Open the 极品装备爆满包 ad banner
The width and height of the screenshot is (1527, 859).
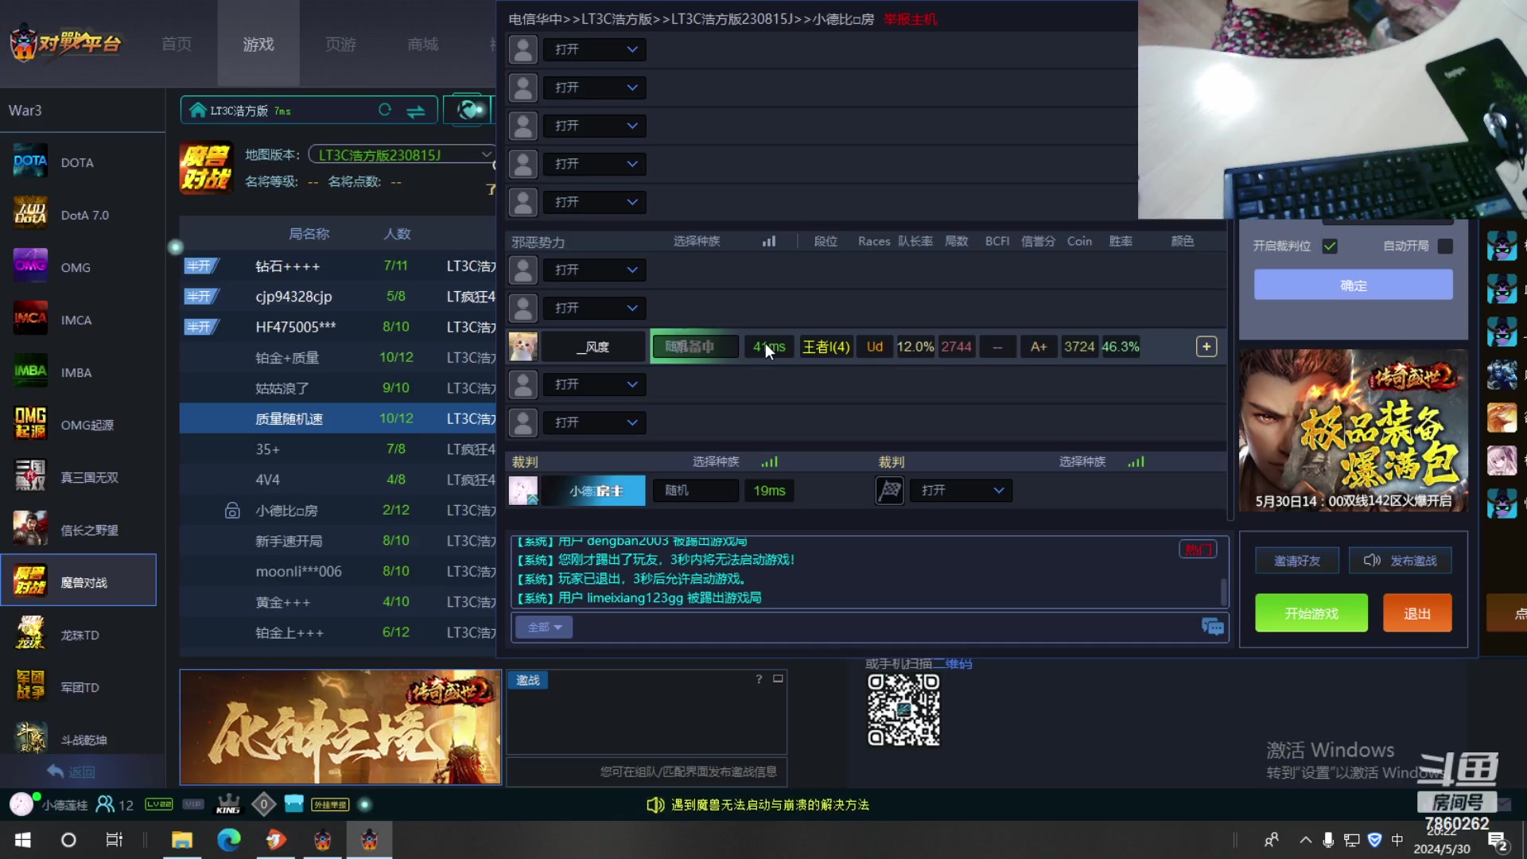[1353, 430]
